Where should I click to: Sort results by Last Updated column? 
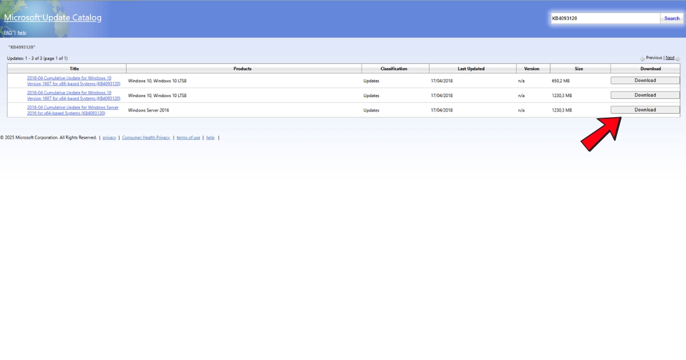click(x=471, y=69)
